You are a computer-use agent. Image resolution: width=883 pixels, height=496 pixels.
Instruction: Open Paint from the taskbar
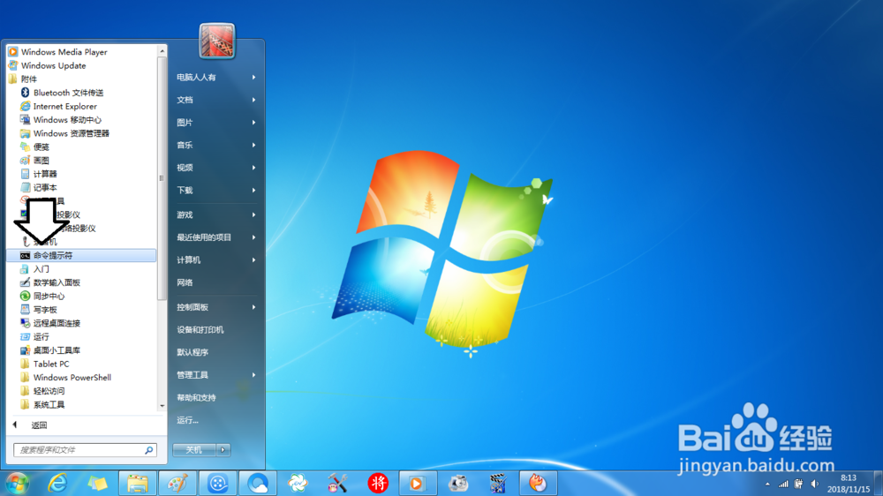(x=177, y=483)
